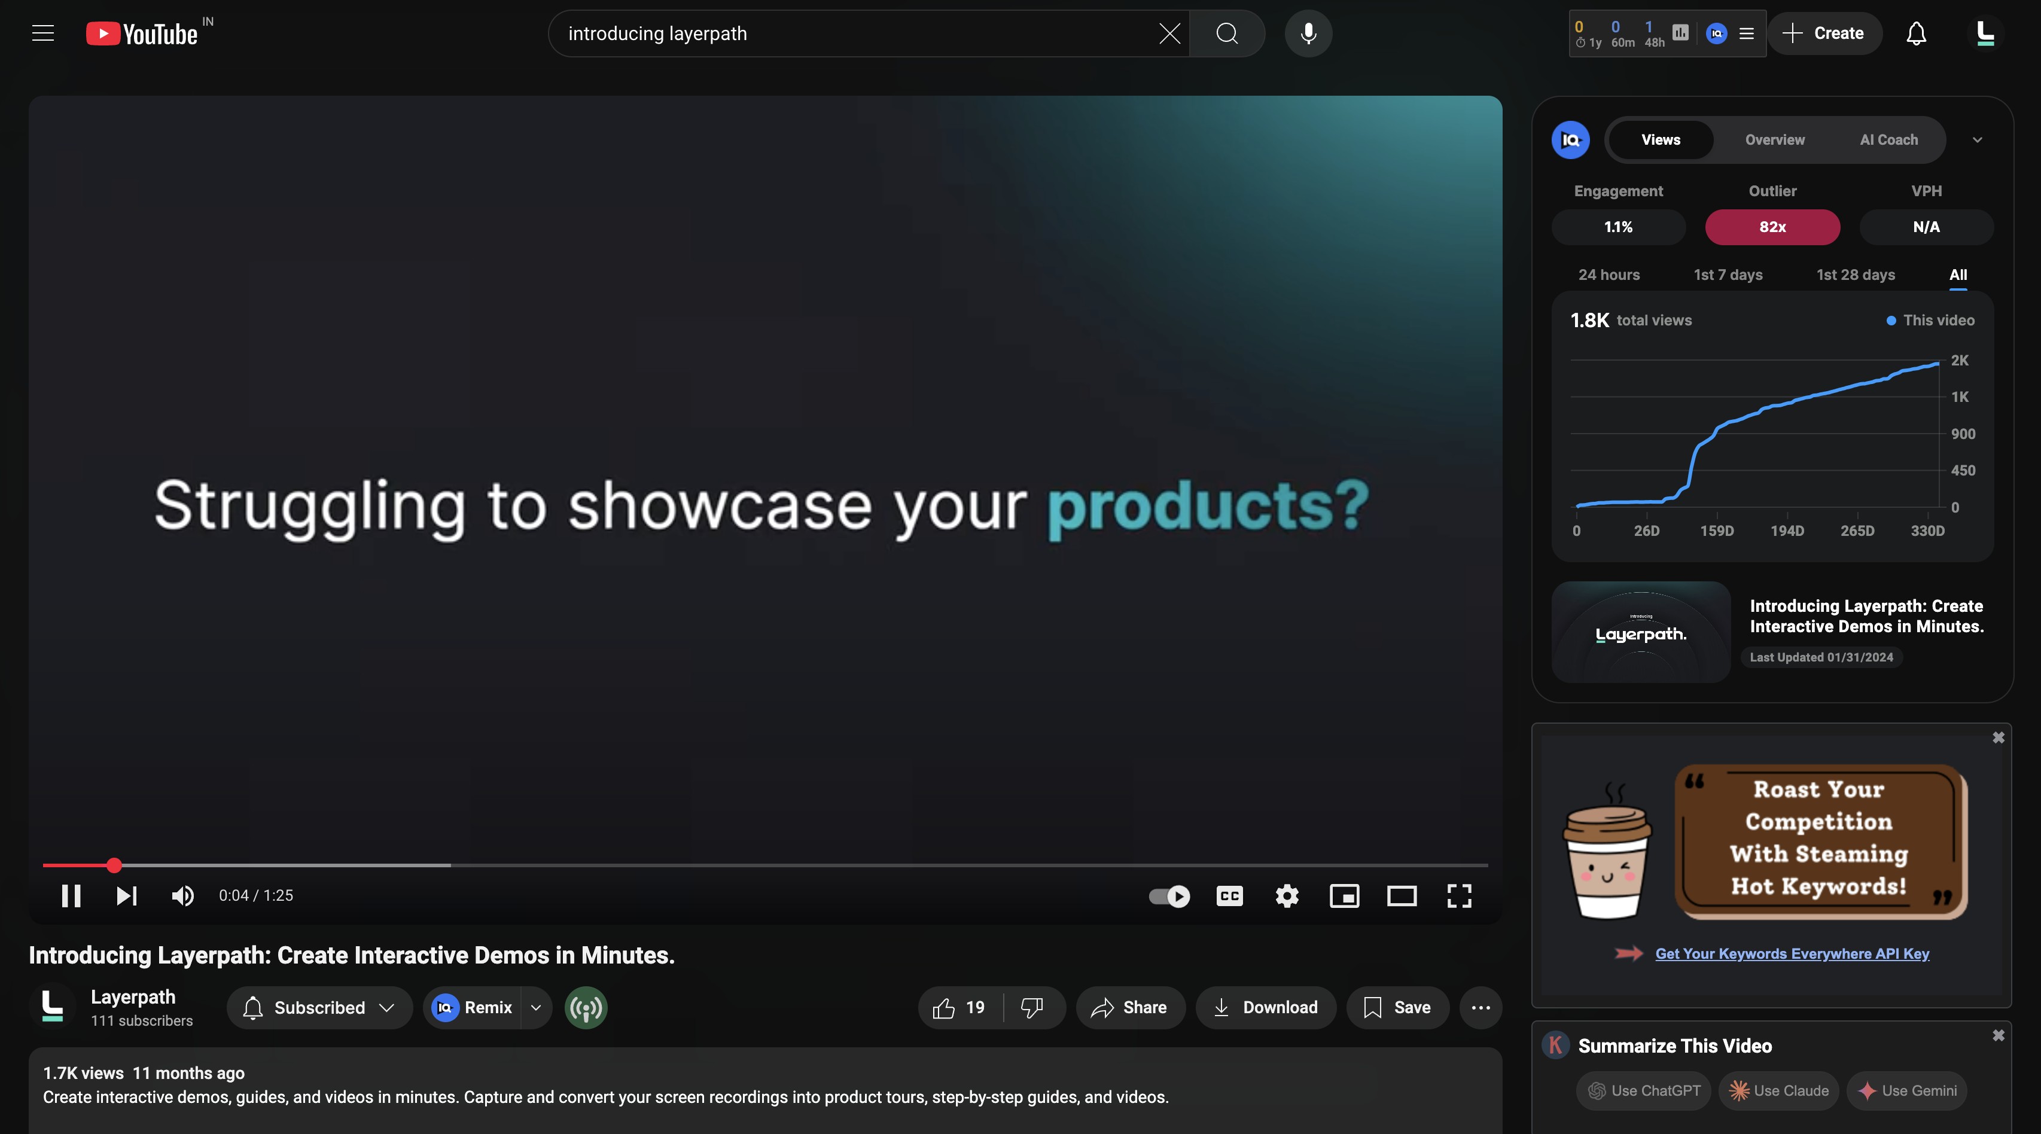Click the views line chart
The height and width of the screenshot is (1134, 2041).
[x=1757, y=434]
